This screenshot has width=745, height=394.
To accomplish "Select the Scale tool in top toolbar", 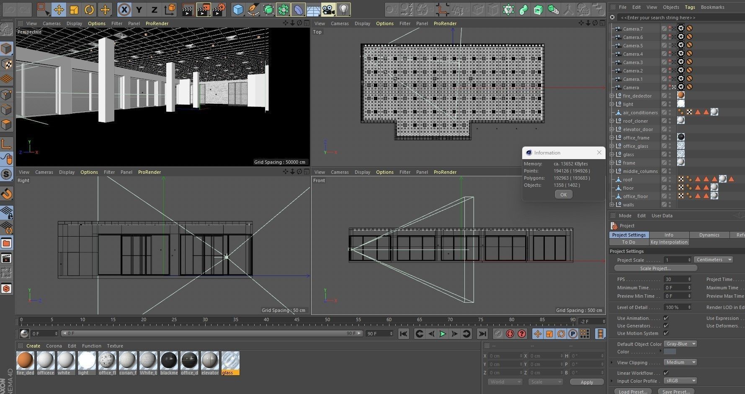I will tap(74, 9).
